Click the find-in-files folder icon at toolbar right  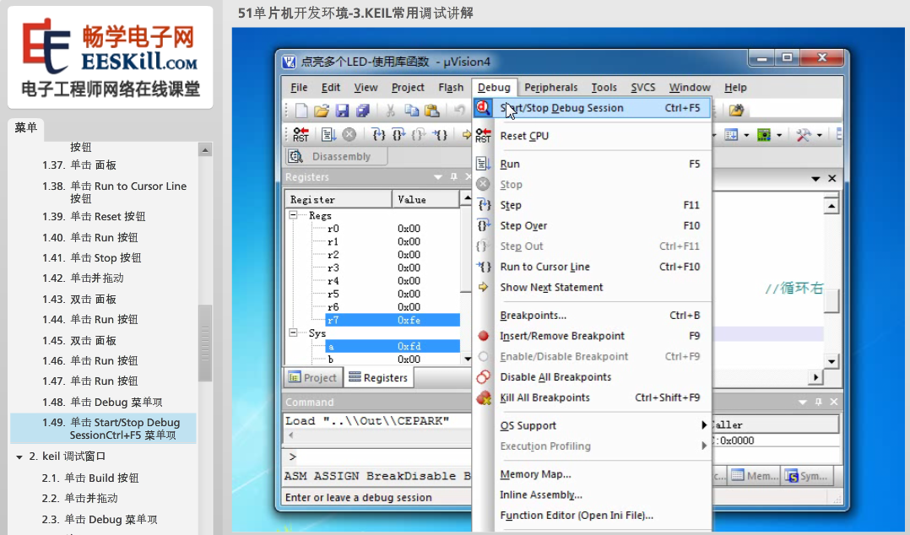coord(736,110)
